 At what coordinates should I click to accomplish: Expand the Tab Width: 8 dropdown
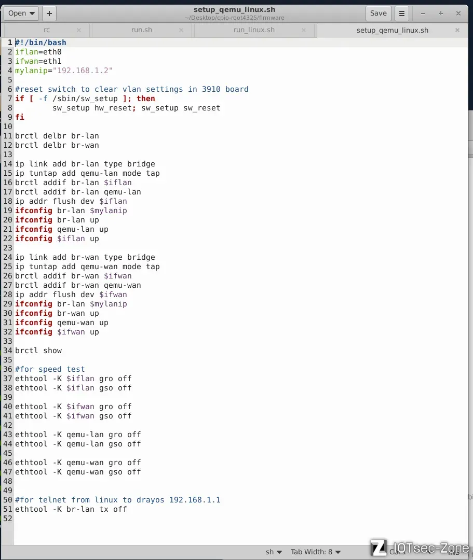[x=316, y=552]
